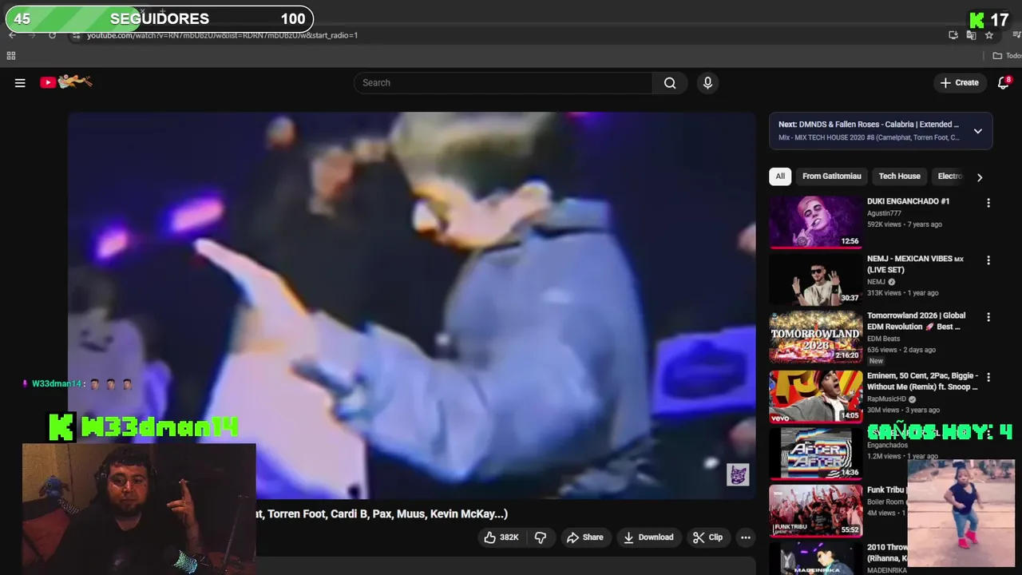Open the apps grid in bookmarks bar
Viewport: 1022px width, 575px height.
[11, 56]
